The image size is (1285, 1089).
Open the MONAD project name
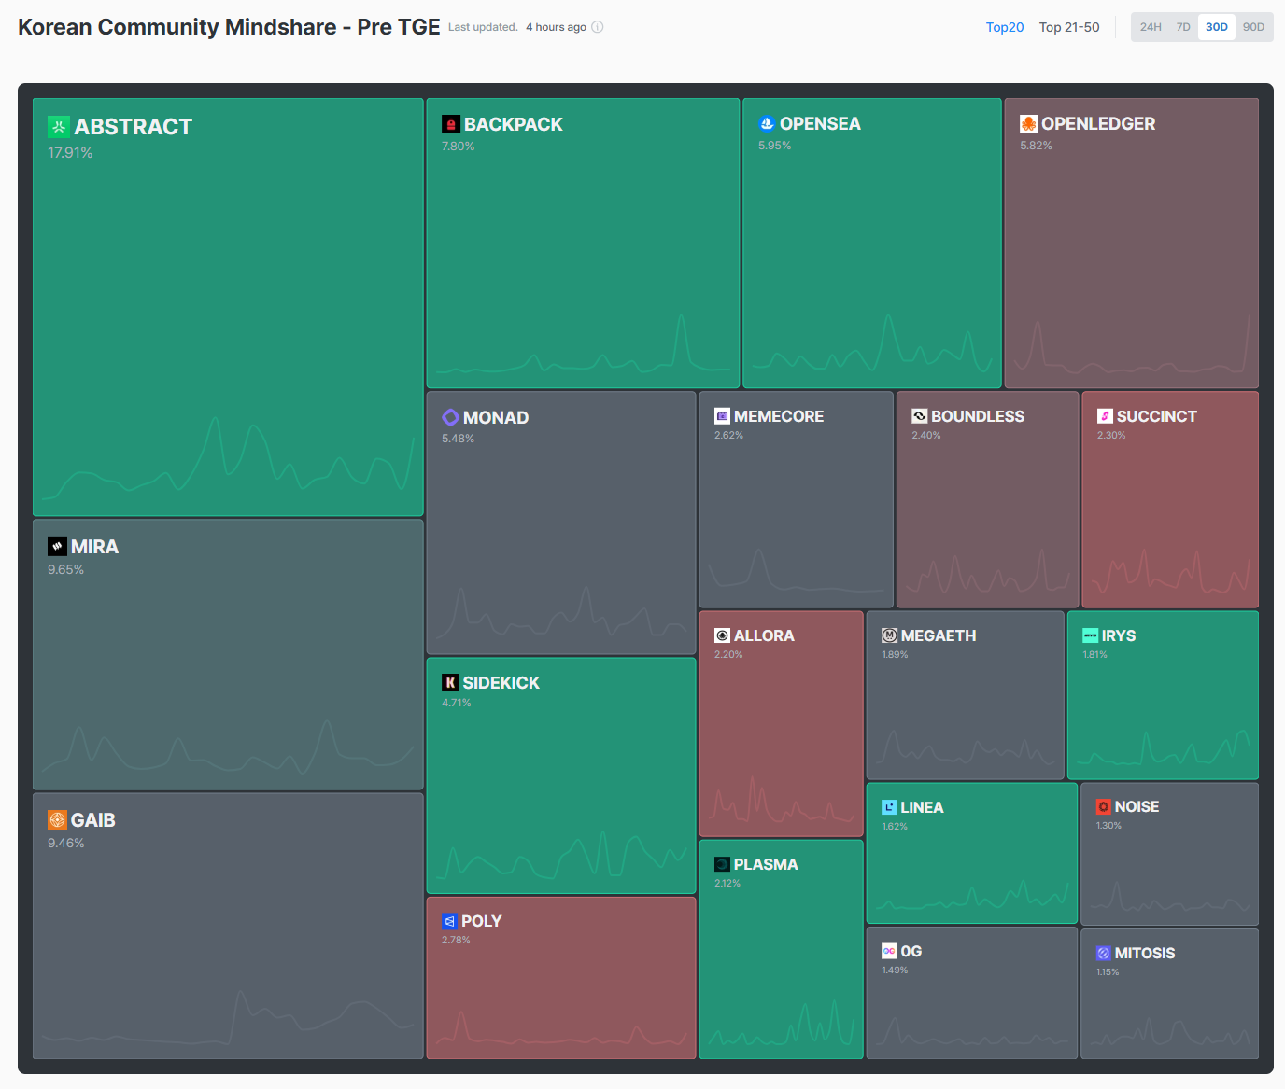tap(496, 417)
